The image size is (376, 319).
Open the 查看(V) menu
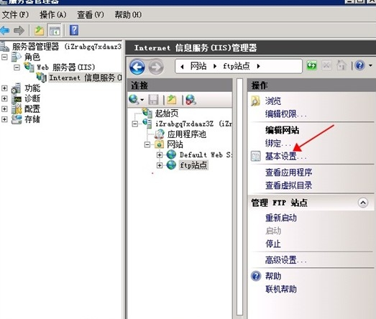click(x=91, y=15)
